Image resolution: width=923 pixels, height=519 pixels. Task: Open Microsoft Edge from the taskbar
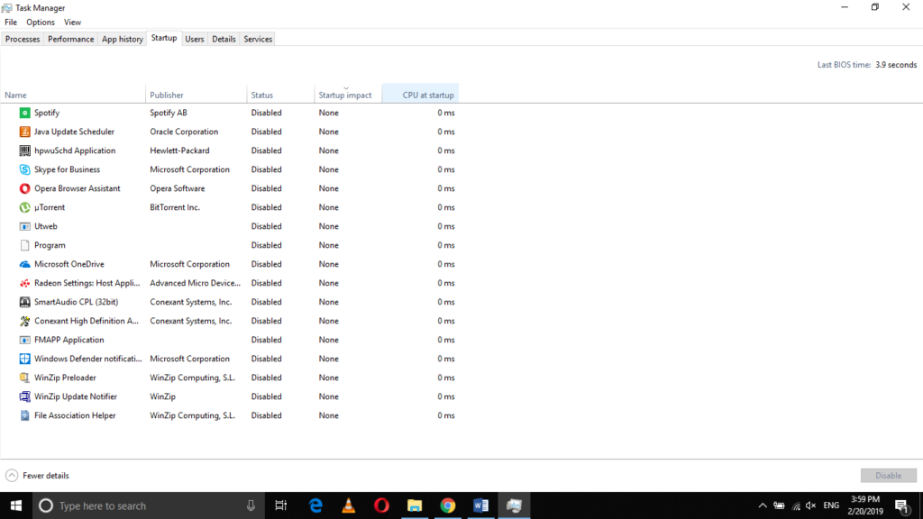tap(316, 505)
